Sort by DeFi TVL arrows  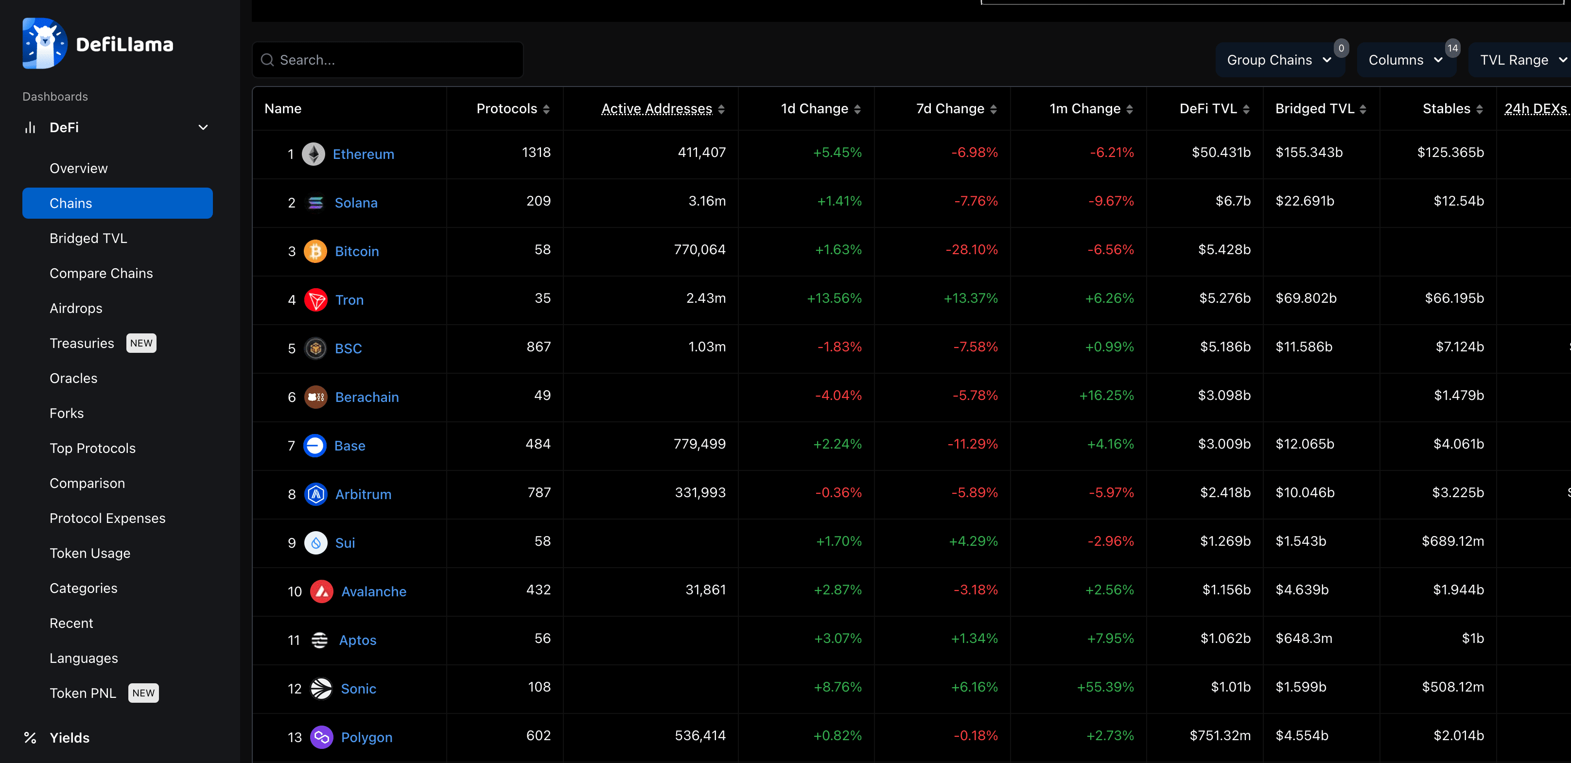click(1246, 109)
